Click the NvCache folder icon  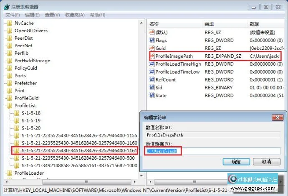coord(10,23)
